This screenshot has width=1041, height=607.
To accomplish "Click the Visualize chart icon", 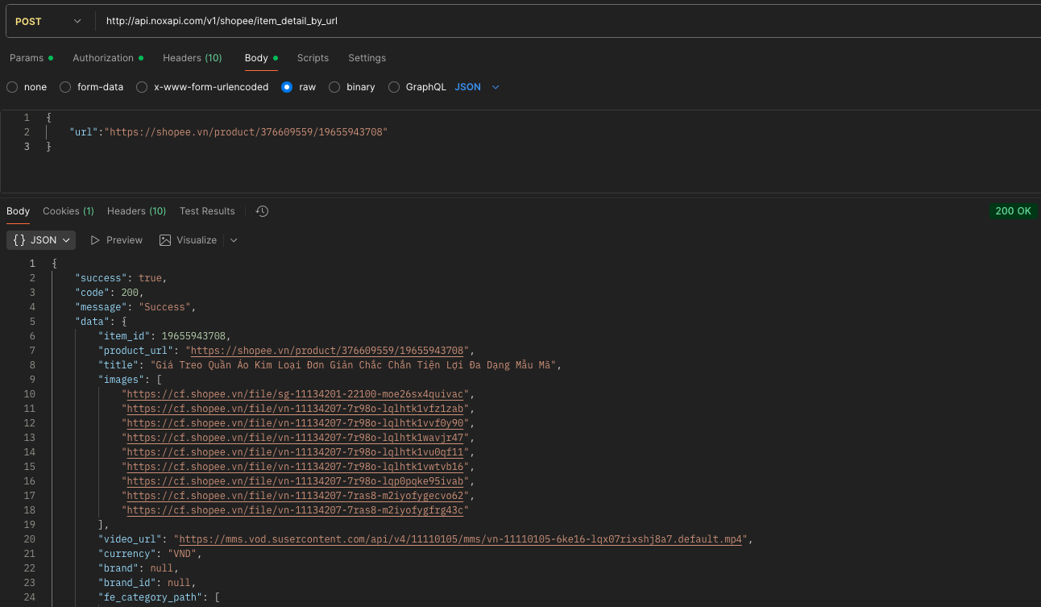I will click(x=165, y=240).
